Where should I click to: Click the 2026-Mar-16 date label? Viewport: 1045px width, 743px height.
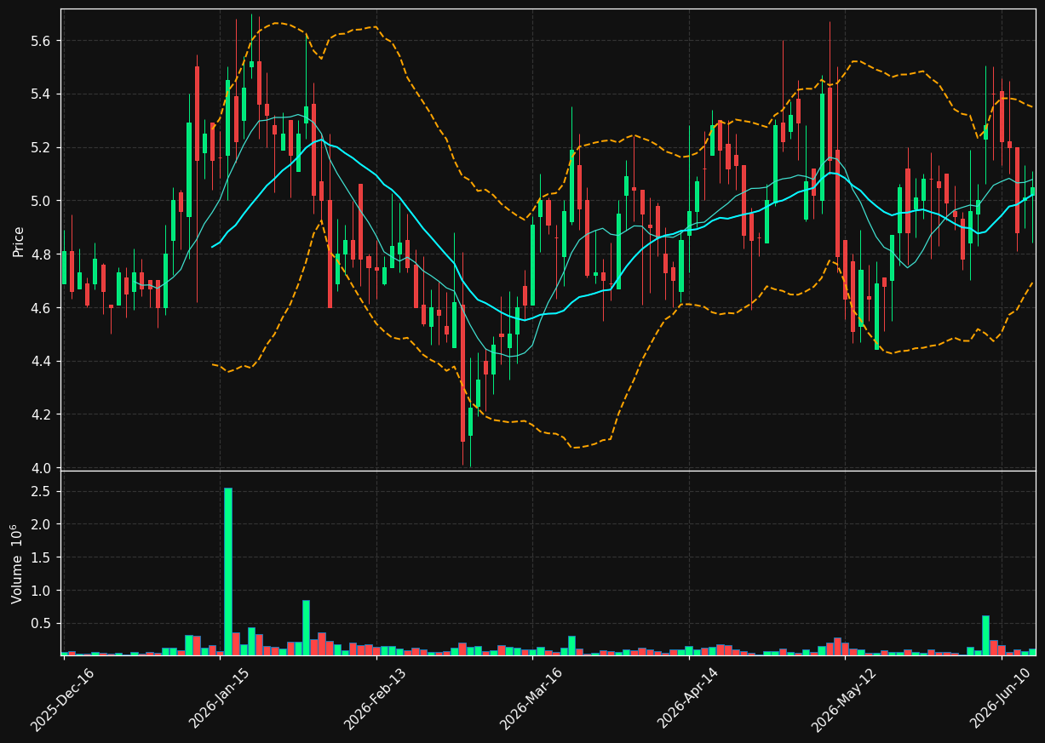click(531, 699)
